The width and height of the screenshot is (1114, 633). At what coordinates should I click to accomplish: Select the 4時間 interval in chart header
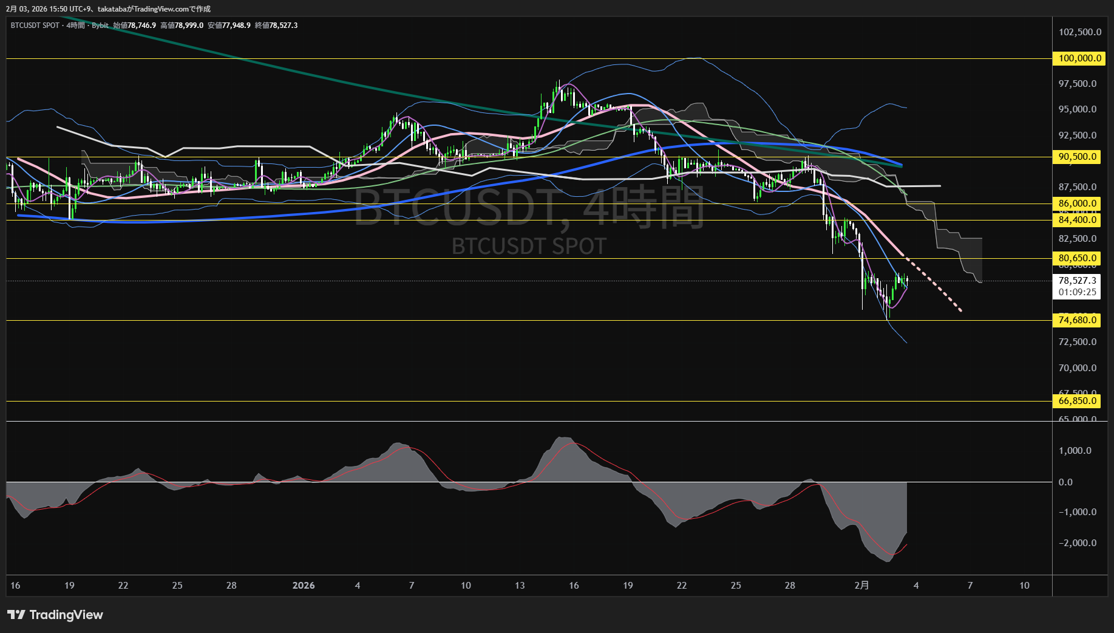click(76, 26)
